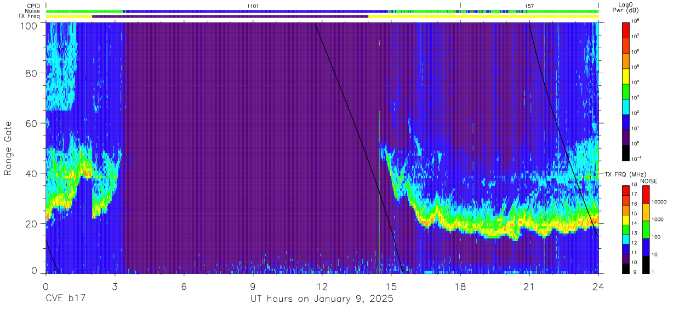Select the CPID value 157
The image size is (673, 310).
(x=529, y=5)
